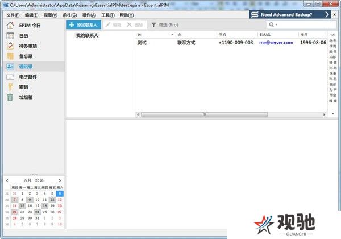Click the phone number +1190-009-003

click(x=236, y=43)
